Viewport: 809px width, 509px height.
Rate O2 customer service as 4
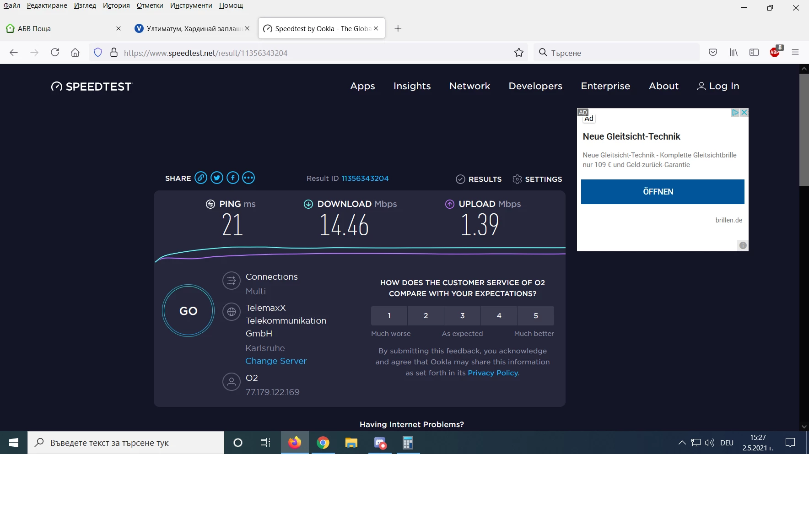(499, 315)
